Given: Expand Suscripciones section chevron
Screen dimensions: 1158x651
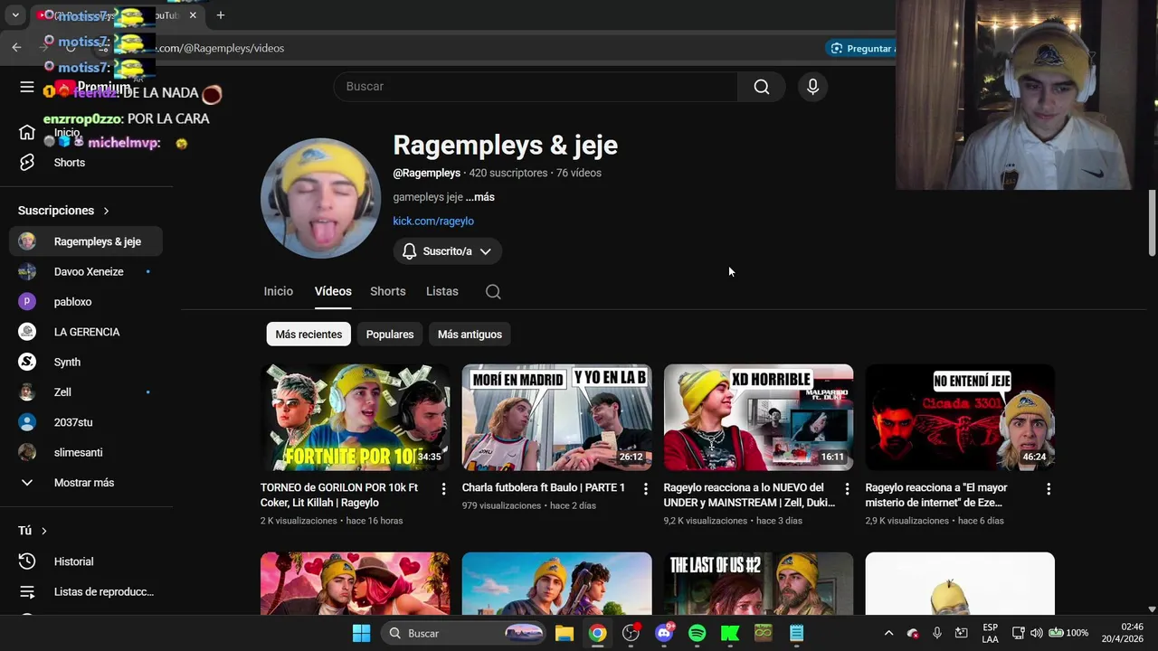Looking at the screenshot, I should [106, 211].
